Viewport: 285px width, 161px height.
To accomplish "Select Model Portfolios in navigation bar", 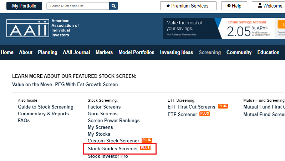I will (136, 52).
